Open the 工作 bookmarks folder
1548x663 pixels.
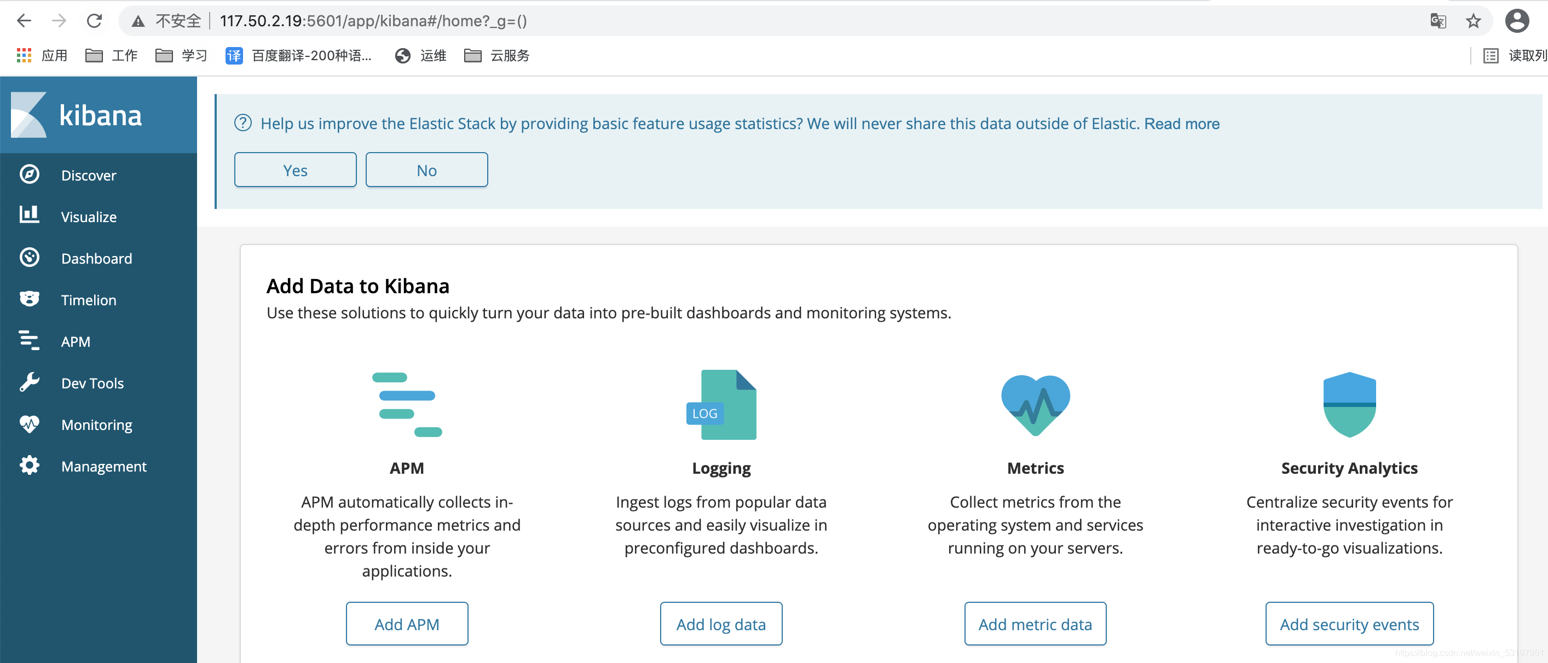pos(112,56)
